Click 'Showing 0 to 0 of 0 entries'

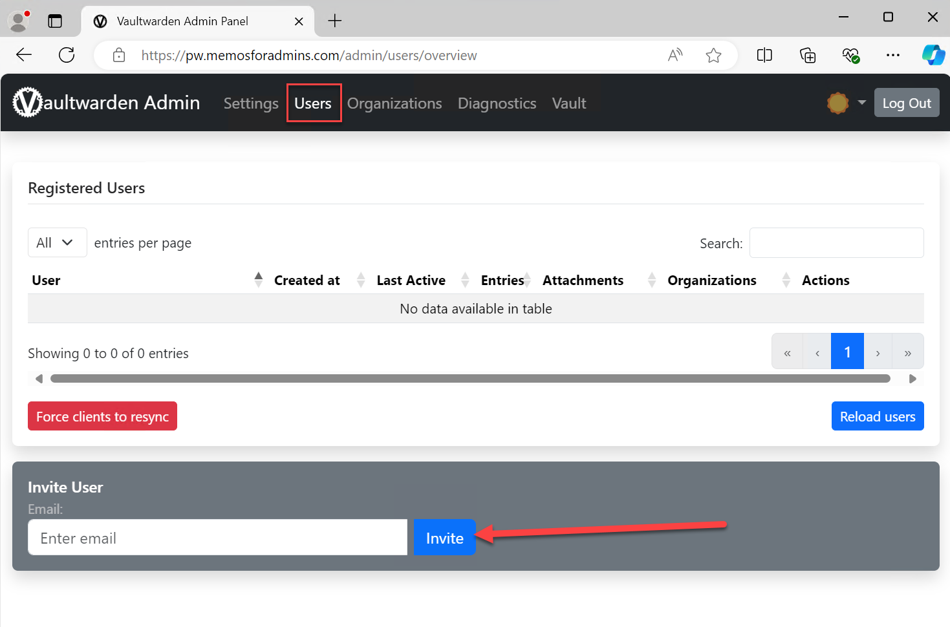tap(108, 354)
